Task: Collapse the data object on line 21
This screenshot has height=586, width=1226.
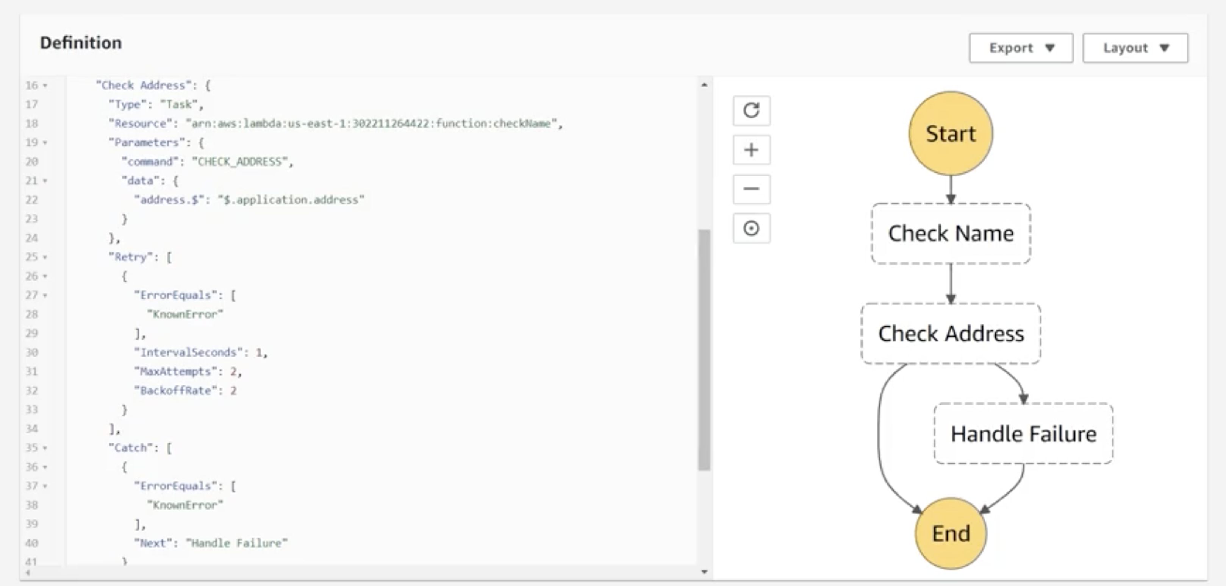Action: 44,180
